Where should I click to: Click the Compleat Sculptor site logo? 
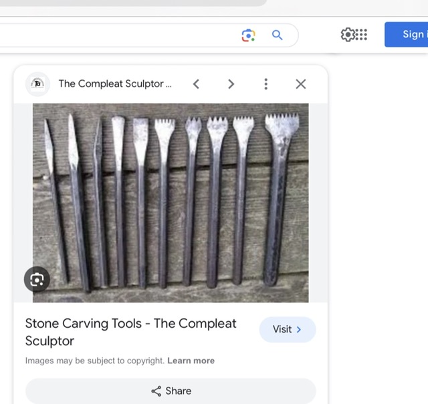coord(38,84)
